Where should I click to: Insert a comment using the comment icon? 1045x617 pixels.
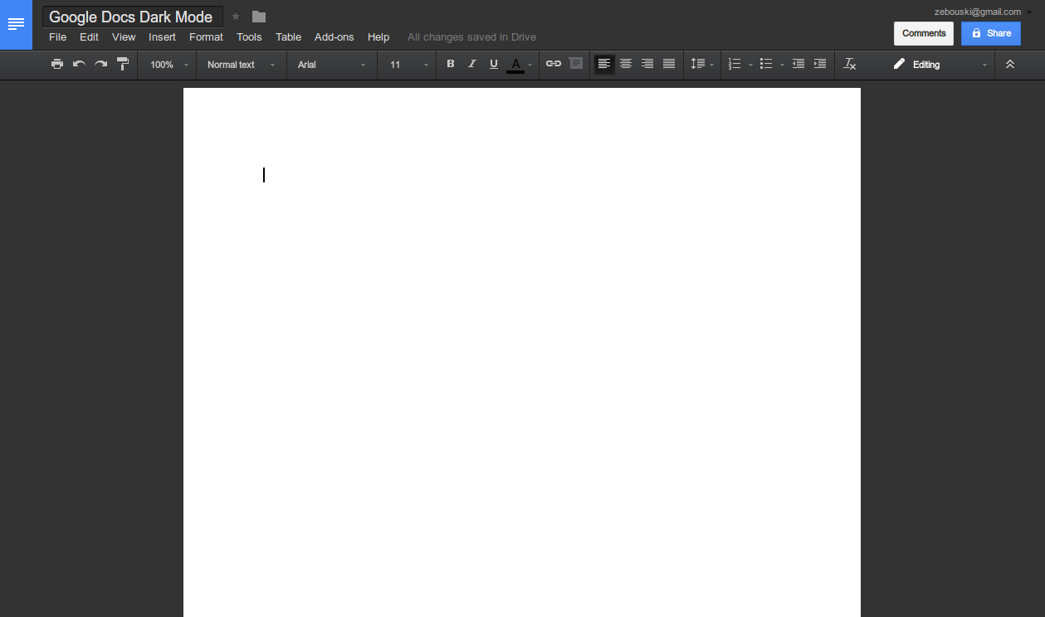pos(576,64)
